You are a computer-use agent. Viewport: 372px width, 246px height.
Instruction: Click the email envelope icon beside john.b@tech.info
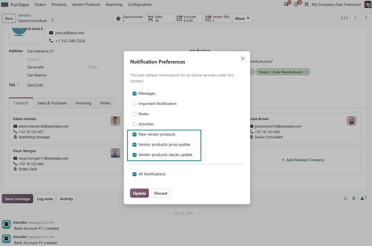point(51,33)
